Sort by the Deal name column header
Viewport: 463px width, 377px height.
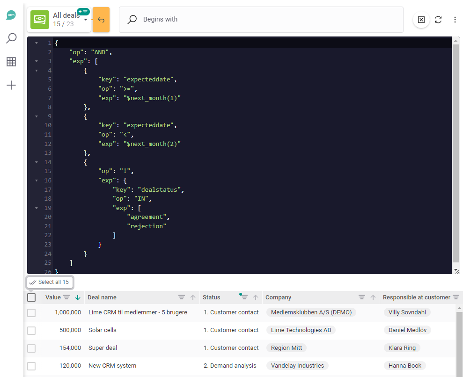[102, 297]
